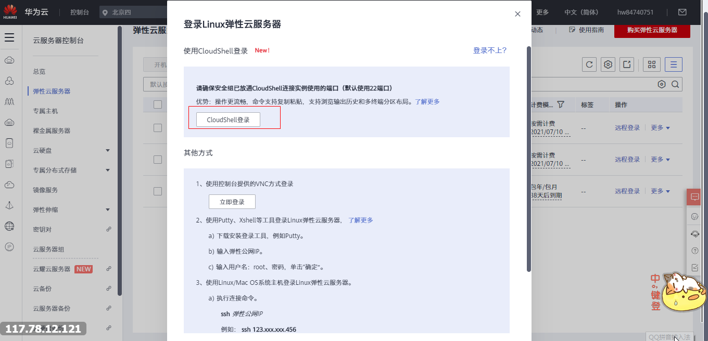708x341 pixels.
Task: Click the hexagon search tag icon
Action: [x=662, y=84]
